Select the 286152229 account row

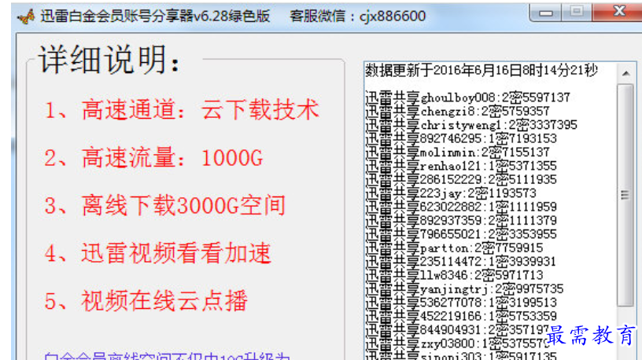460,179
